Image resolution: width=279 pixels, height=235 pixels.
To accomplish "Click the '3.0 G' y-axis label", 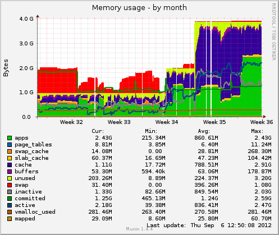I will click(x=26, y=44).
